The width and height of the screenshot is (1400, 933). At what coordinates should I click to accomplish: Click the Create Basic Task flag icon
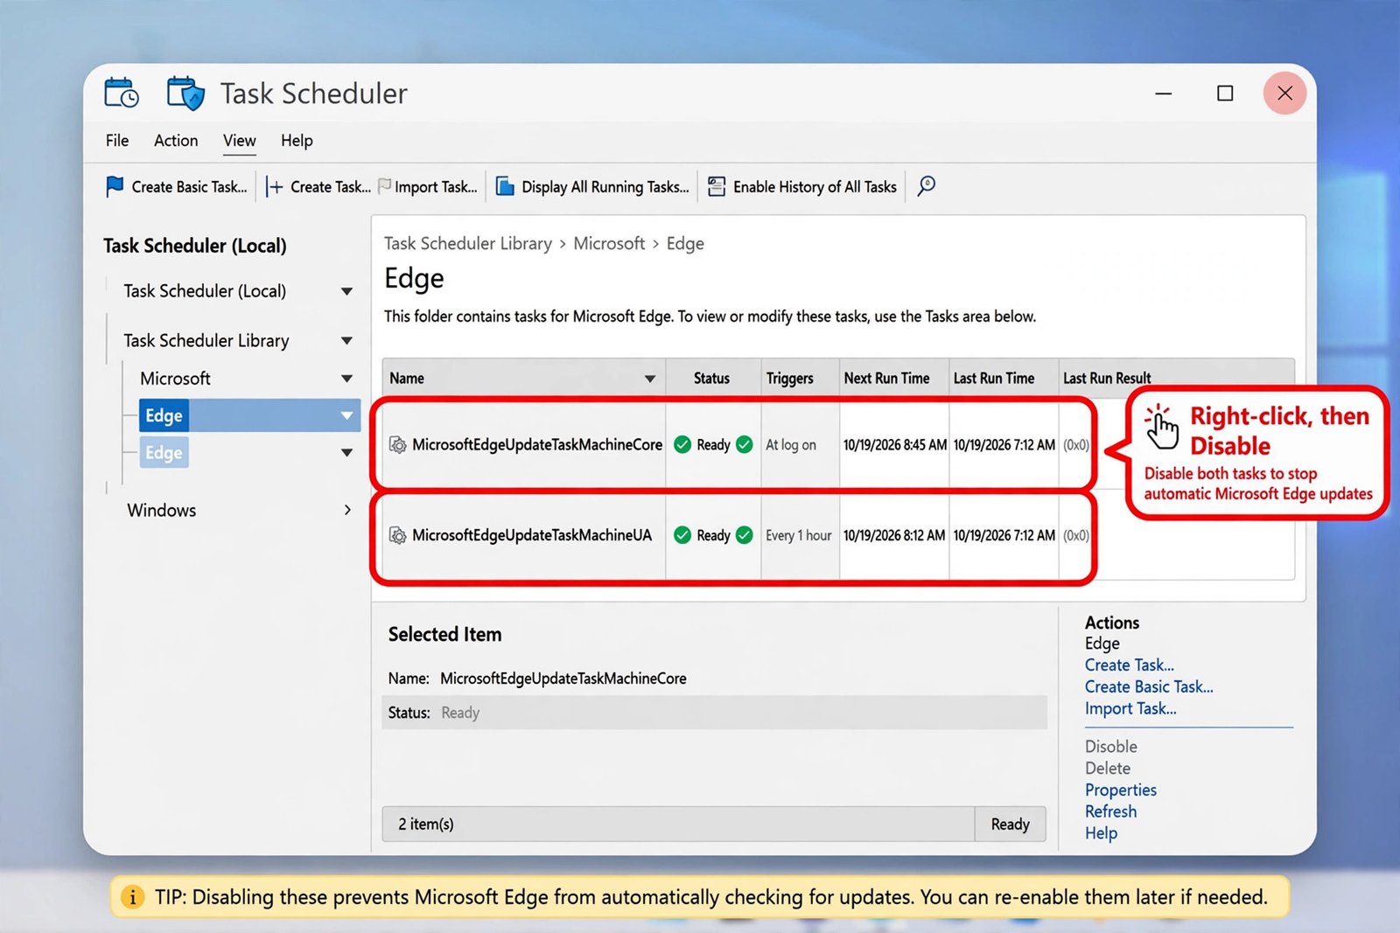click(115, 186)
